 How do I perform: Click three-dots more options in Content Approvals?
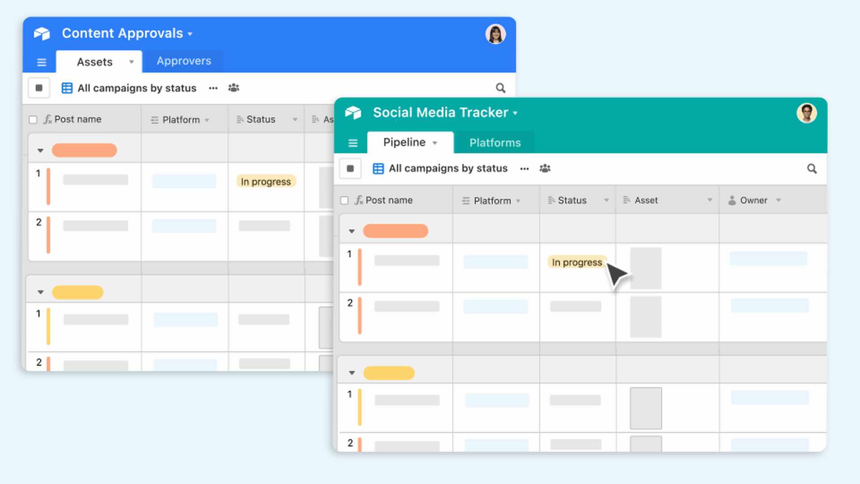(213, 88)
